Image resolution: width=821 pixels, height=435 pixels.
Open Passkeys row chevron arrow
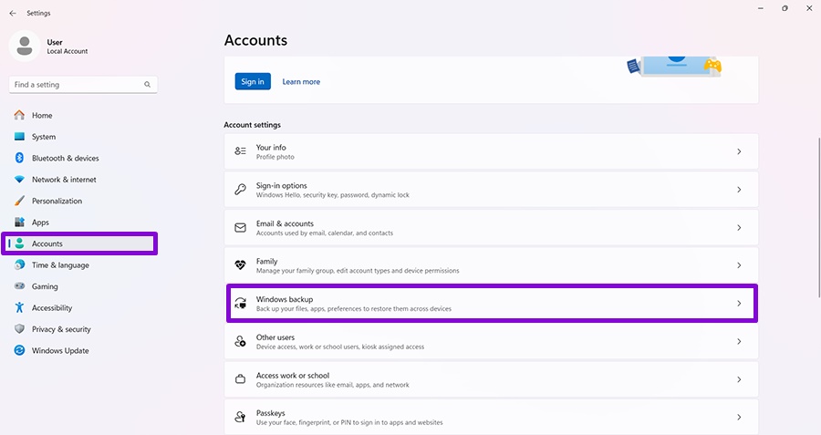(739, 417)
